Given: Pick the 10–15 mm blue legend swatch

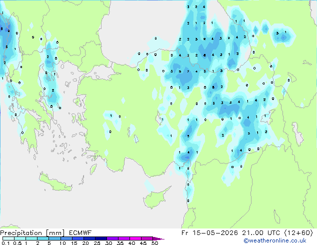Looking at the screenshot, I should 66,238.
